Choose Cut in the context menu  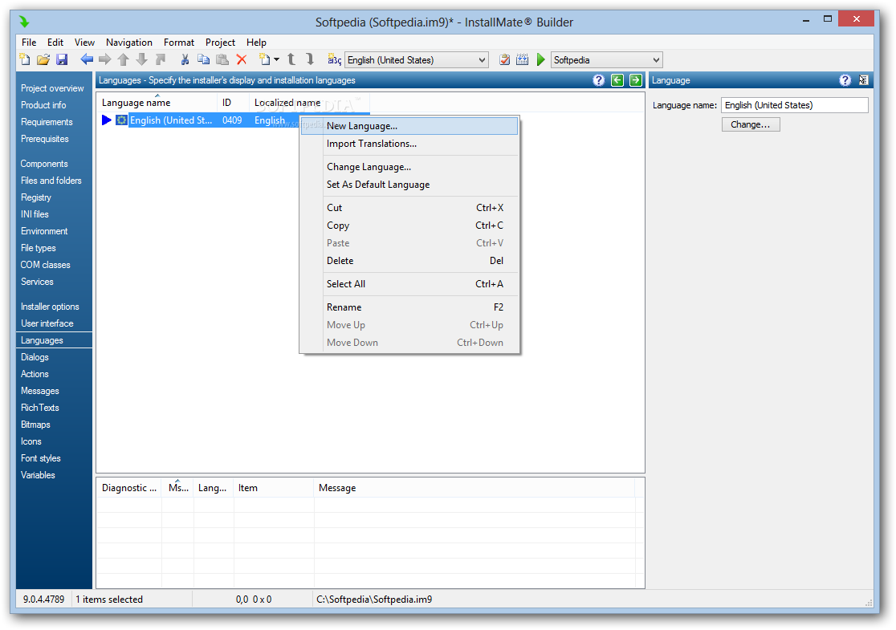tap(409, 208)
